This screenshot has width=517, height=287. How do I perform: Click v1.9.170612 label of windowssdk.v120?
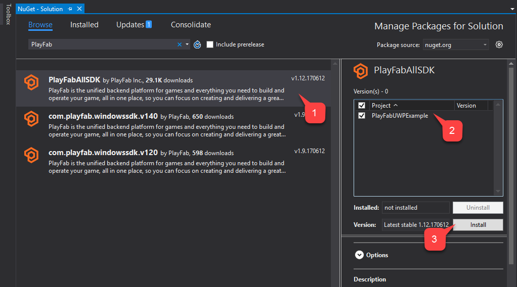point(309,151)
